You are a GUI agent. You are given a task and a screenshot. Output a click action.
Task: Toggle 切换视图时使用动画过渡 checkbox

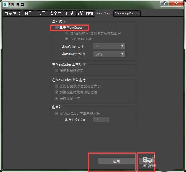coord(57,92)
